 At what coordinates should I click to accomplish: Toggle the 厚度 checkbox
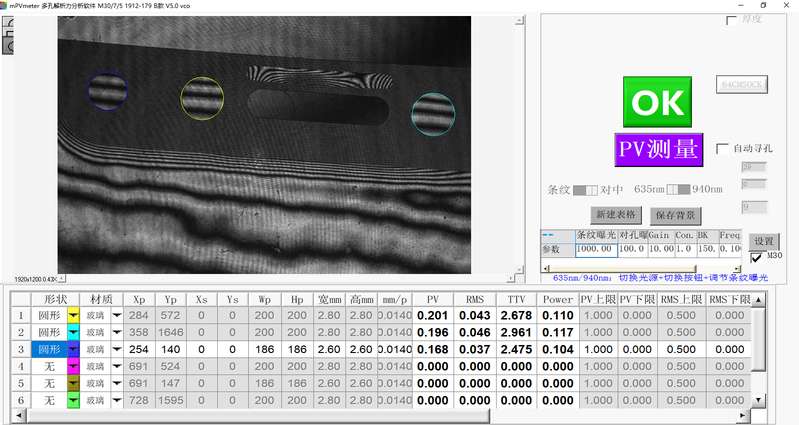coord(731,20)
